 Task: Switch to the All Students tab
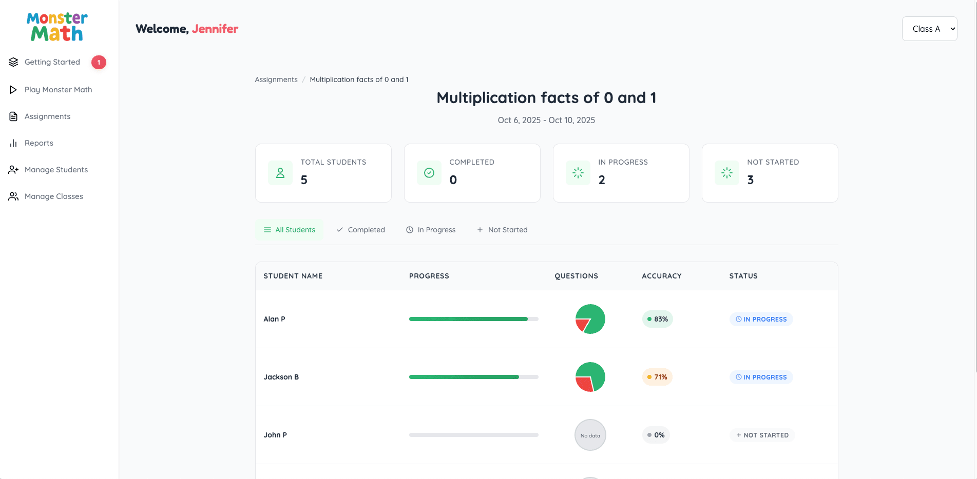(x=290, y=230)
